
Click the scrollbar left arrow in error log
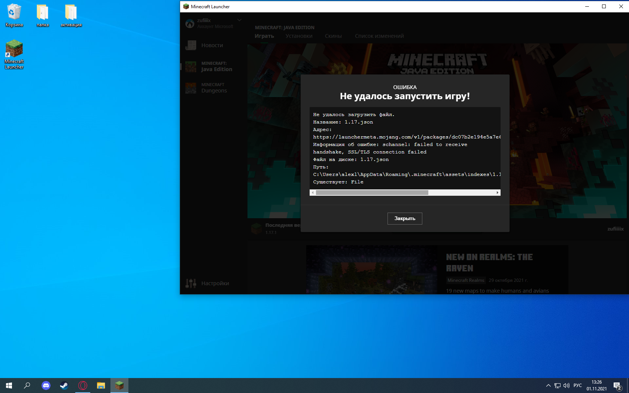tap(313, 192)
